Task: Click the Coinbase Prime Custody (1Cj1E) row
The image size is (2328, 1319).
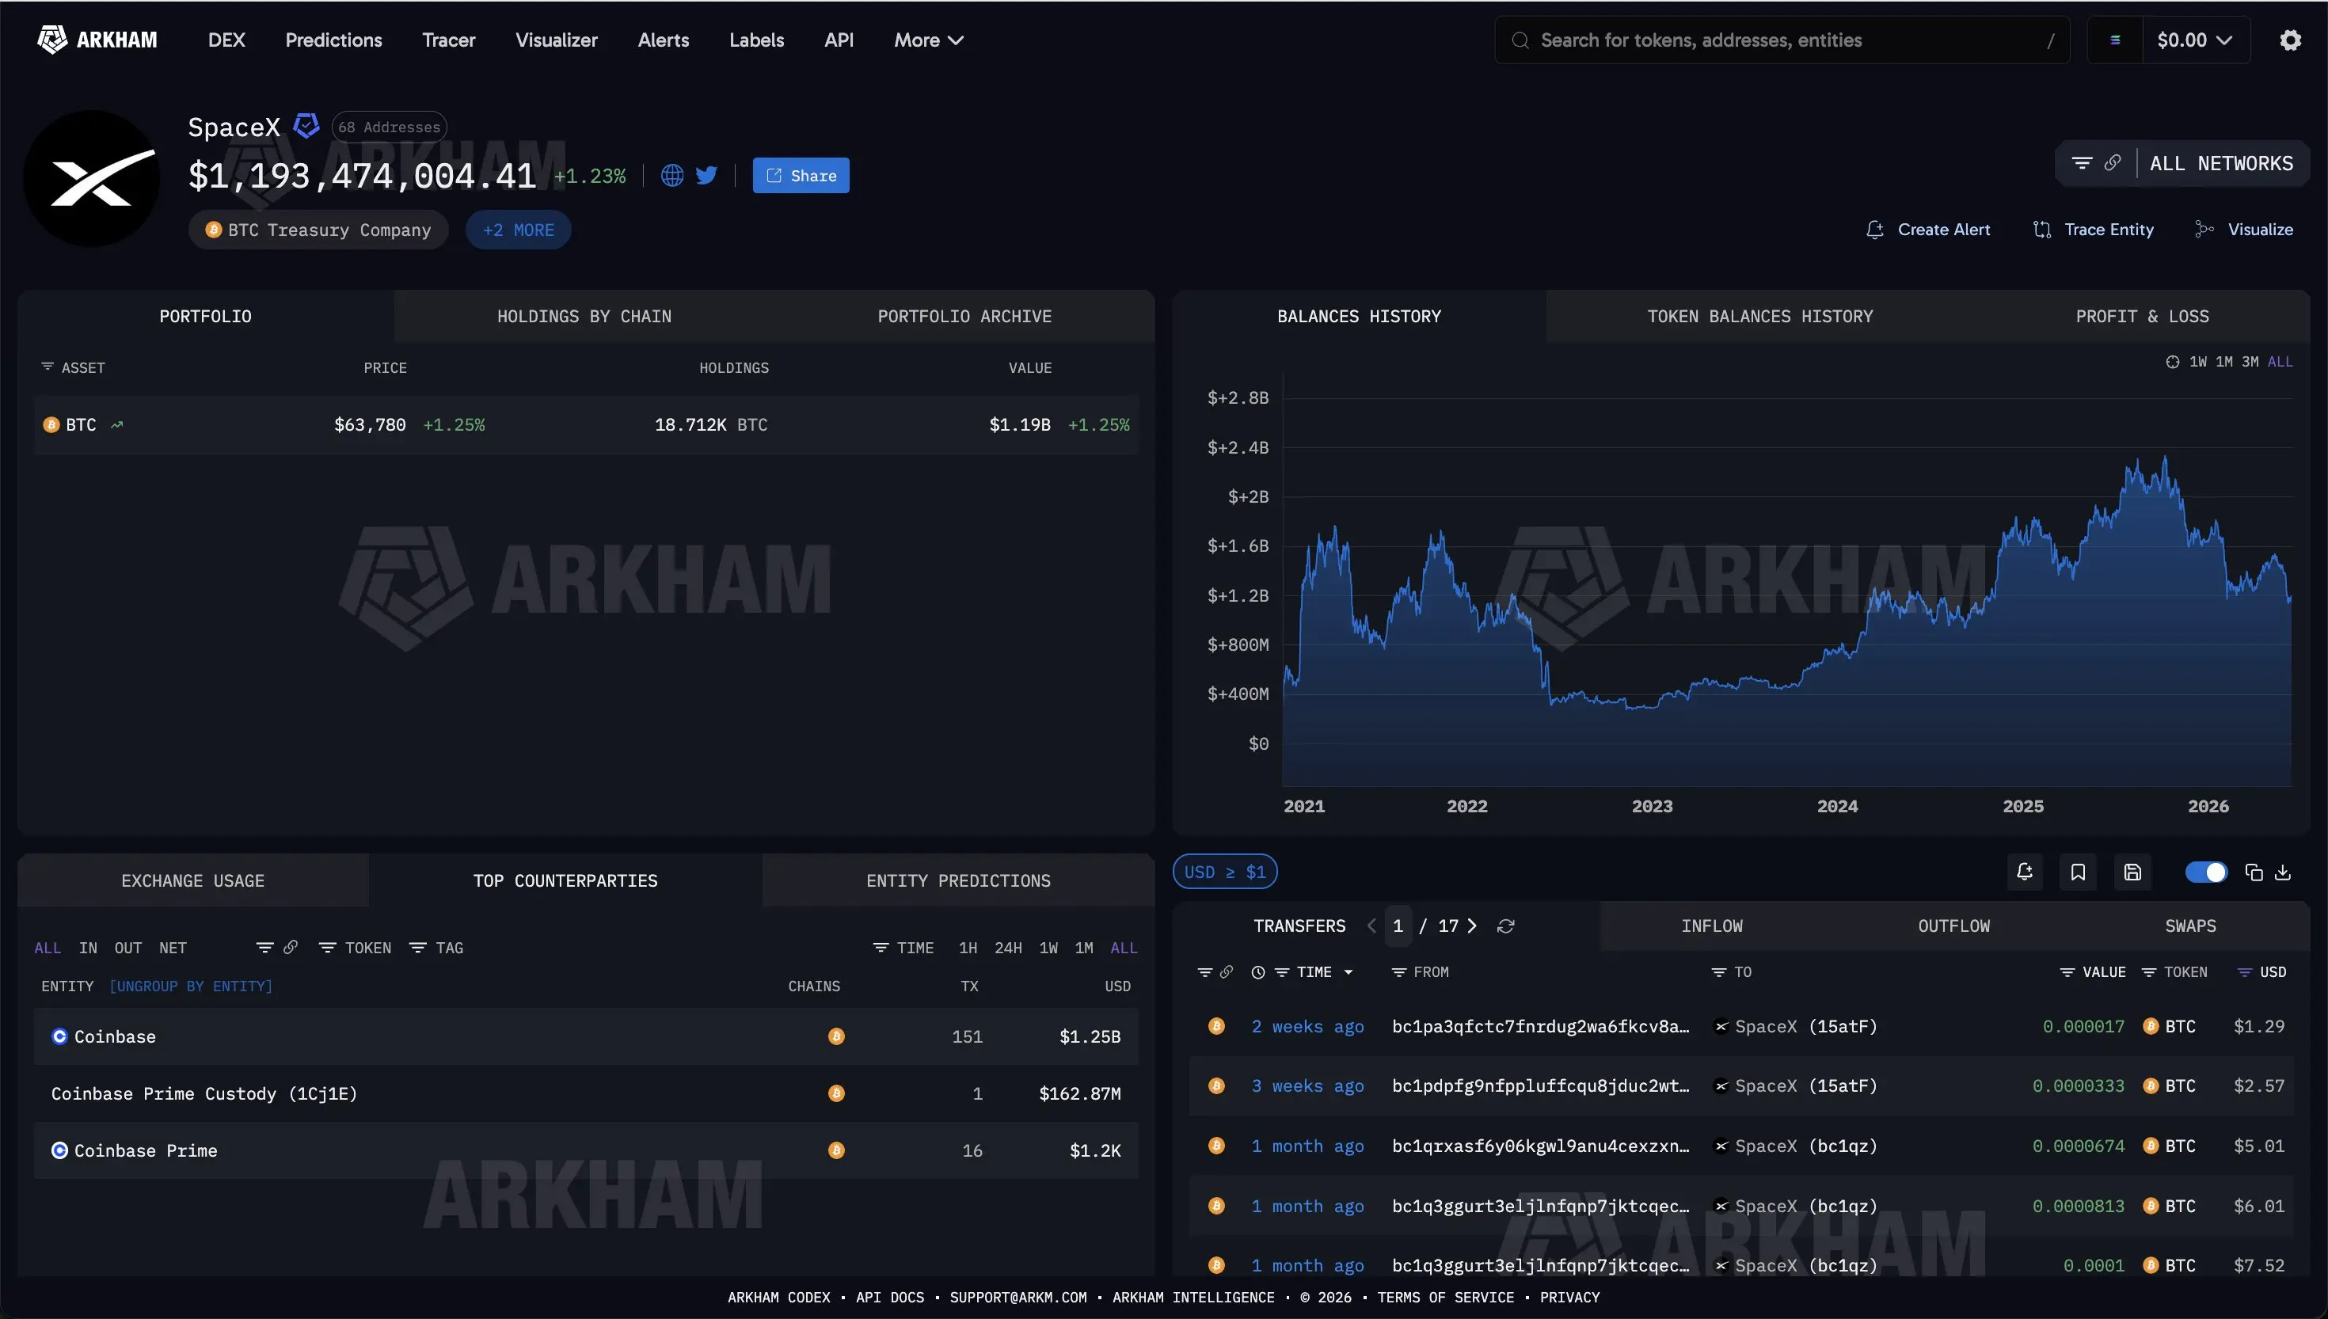Action: (586, 1093)
